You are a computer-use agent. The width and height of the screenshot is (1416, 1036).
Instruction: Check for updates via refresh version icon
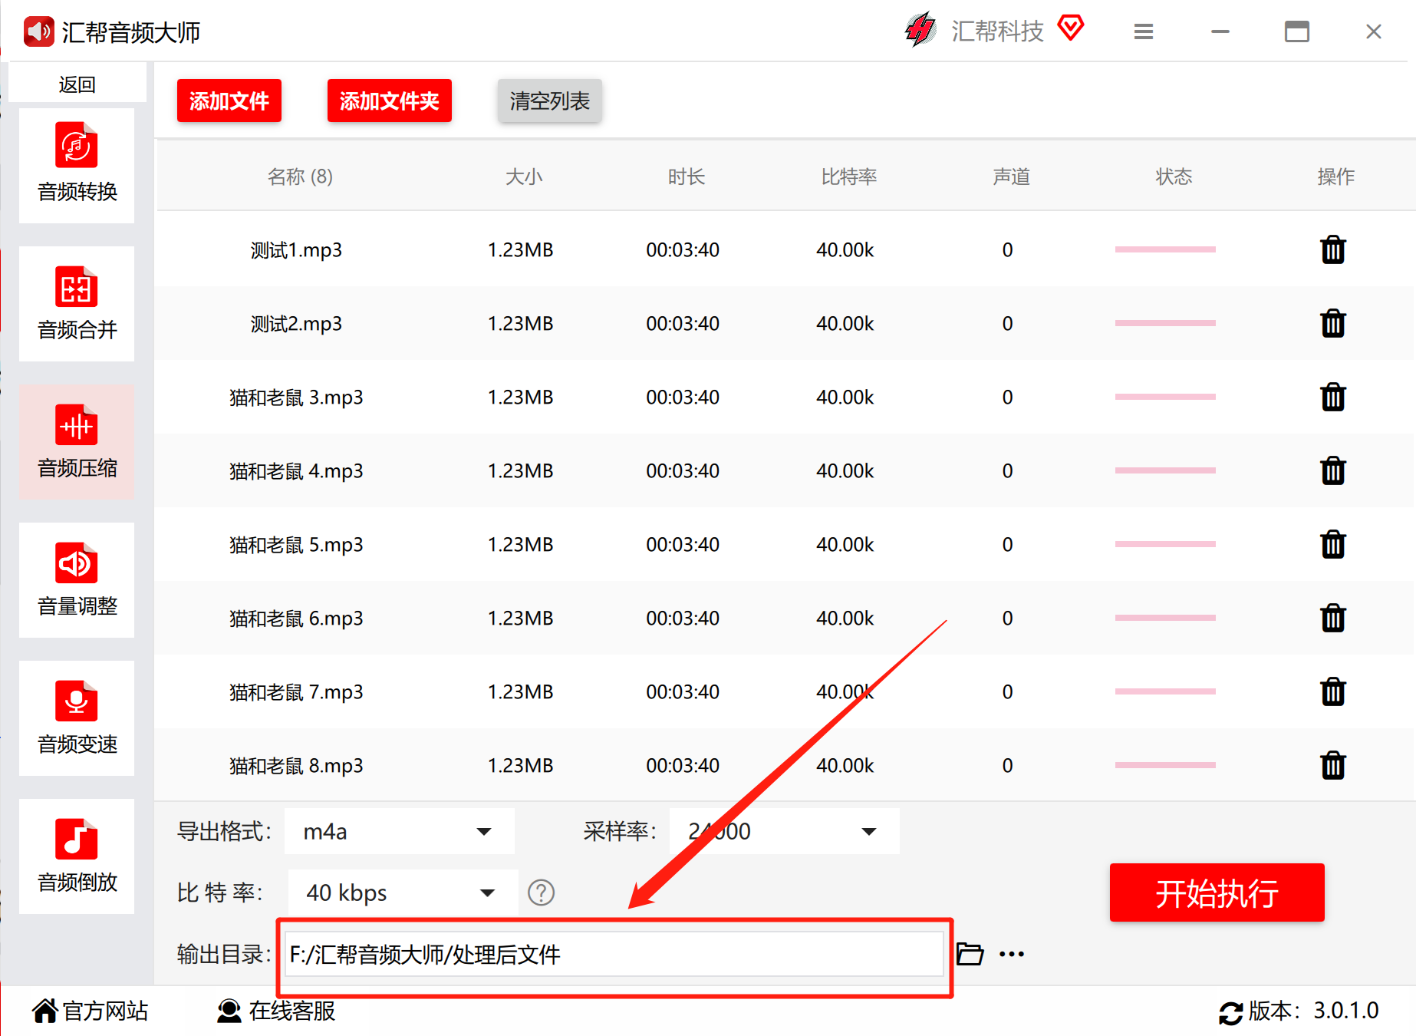(1231, 1013)
